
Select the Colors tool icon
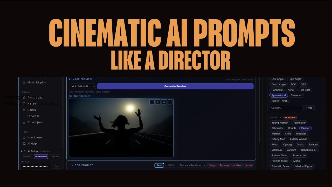point(24,110)
